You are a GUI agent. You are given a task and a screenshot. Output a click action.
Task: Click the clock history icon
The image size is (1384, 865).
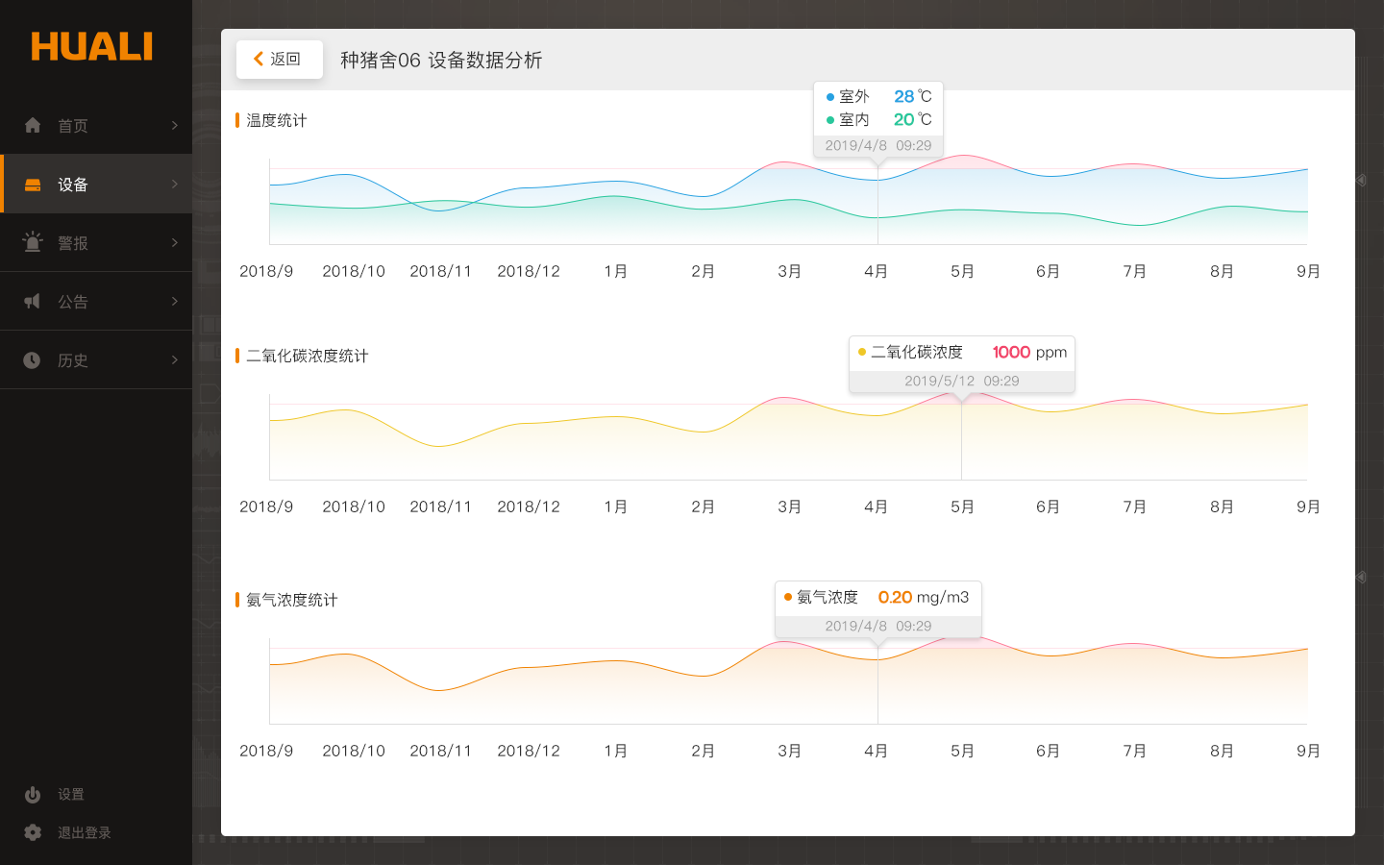coord(33,360)
